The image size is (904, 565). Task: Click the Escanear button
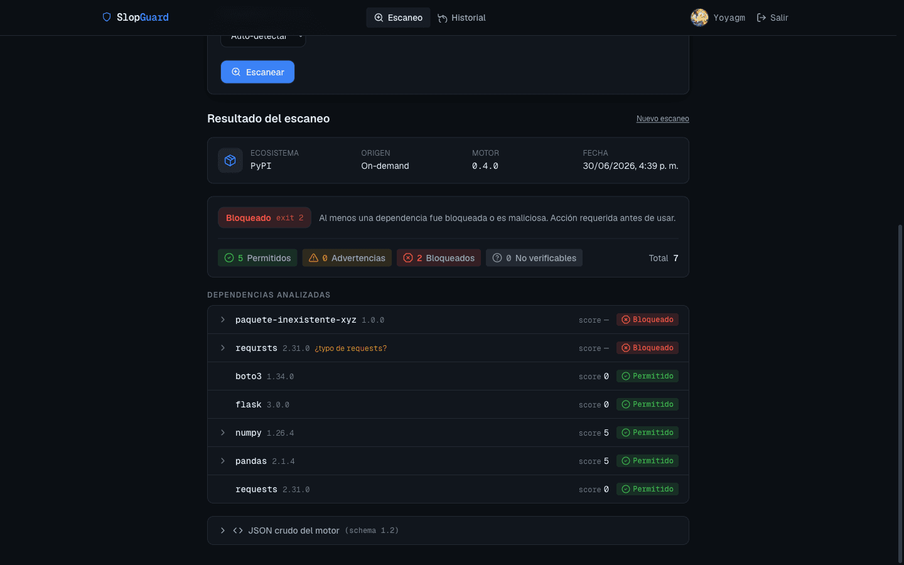tap(257, 72)
